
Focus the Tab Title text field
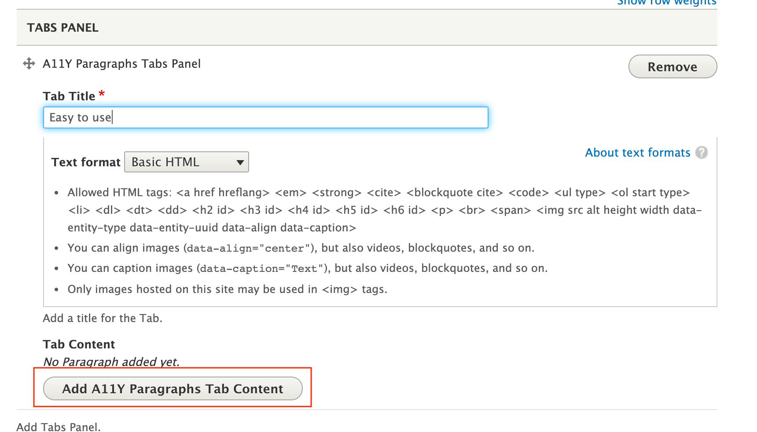tap(265, 117)
